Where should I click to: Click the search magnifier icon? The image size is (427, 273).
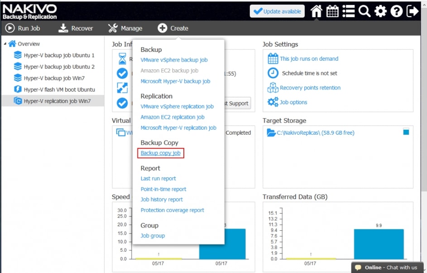click(x=365, y=11)
